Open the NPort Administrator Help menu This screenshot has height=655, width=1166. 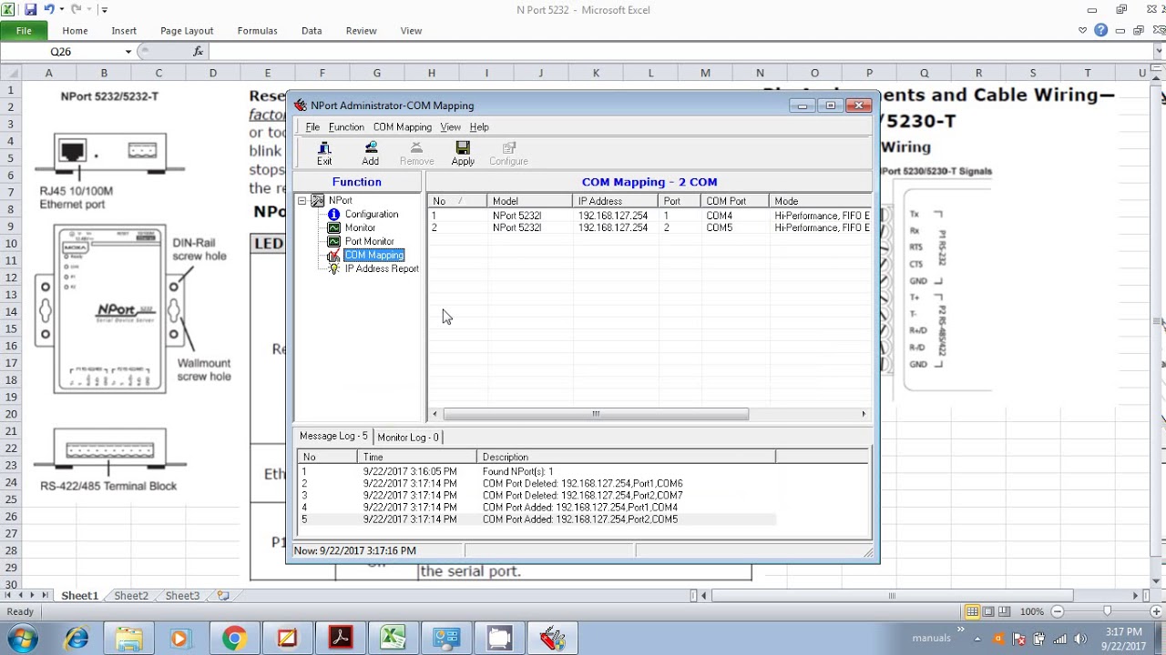pos(479,127)
